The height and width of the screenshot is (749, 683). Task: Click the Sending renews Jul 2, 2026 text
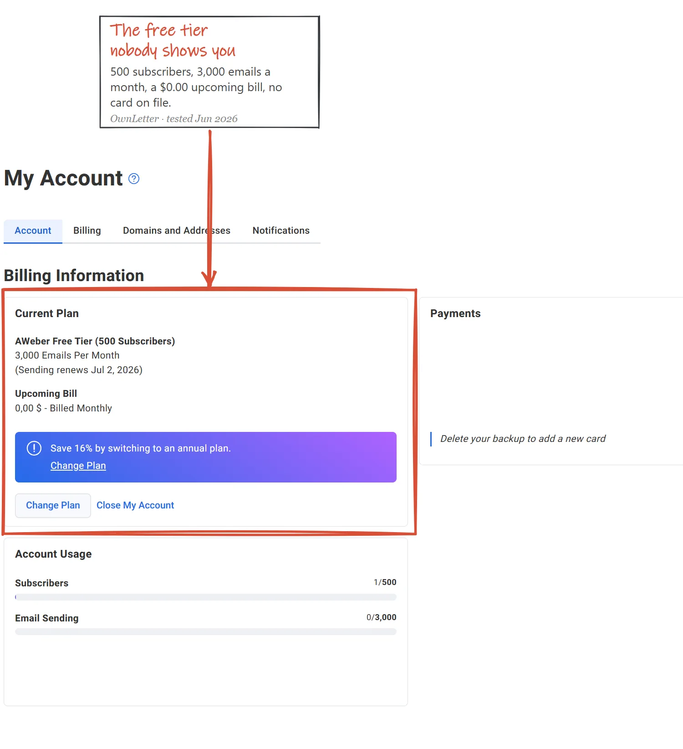(79, 370)
